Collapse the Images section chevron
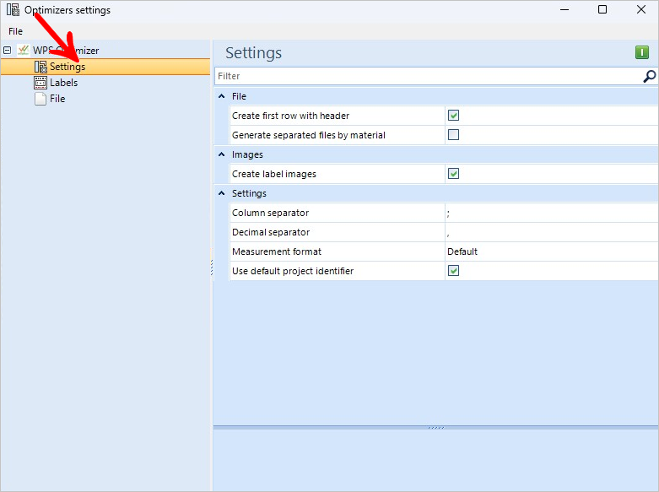Viewport: 659px width, 492px height. point(221,154)
